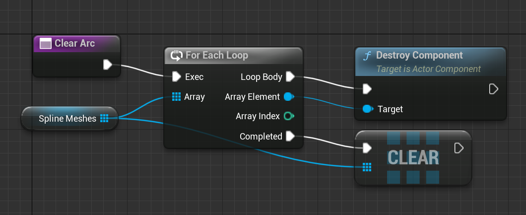Select the CLEAR array node

coord(413,157)
